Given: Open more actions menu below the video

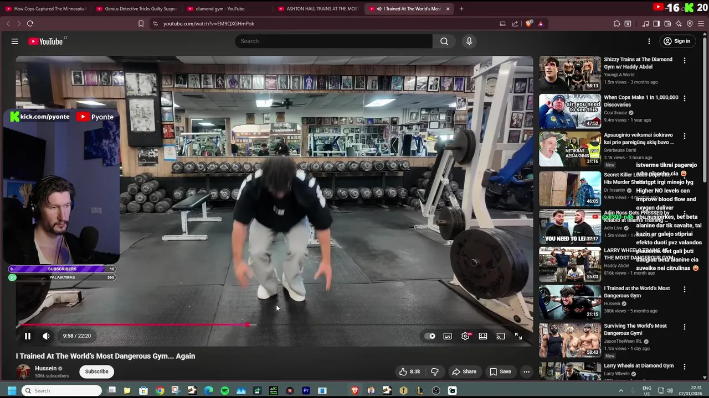Looking at the screenshot, I should click(527, 371).
